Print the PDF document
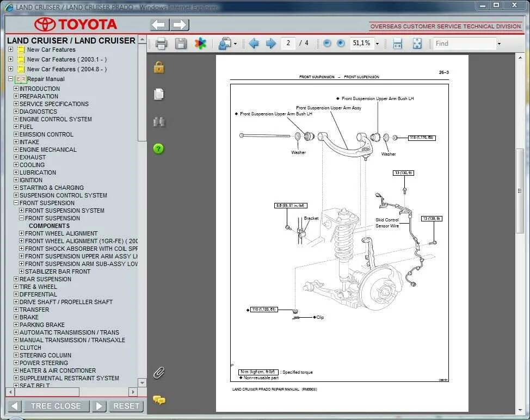This screenshot has width=530, height=420. 161,44
